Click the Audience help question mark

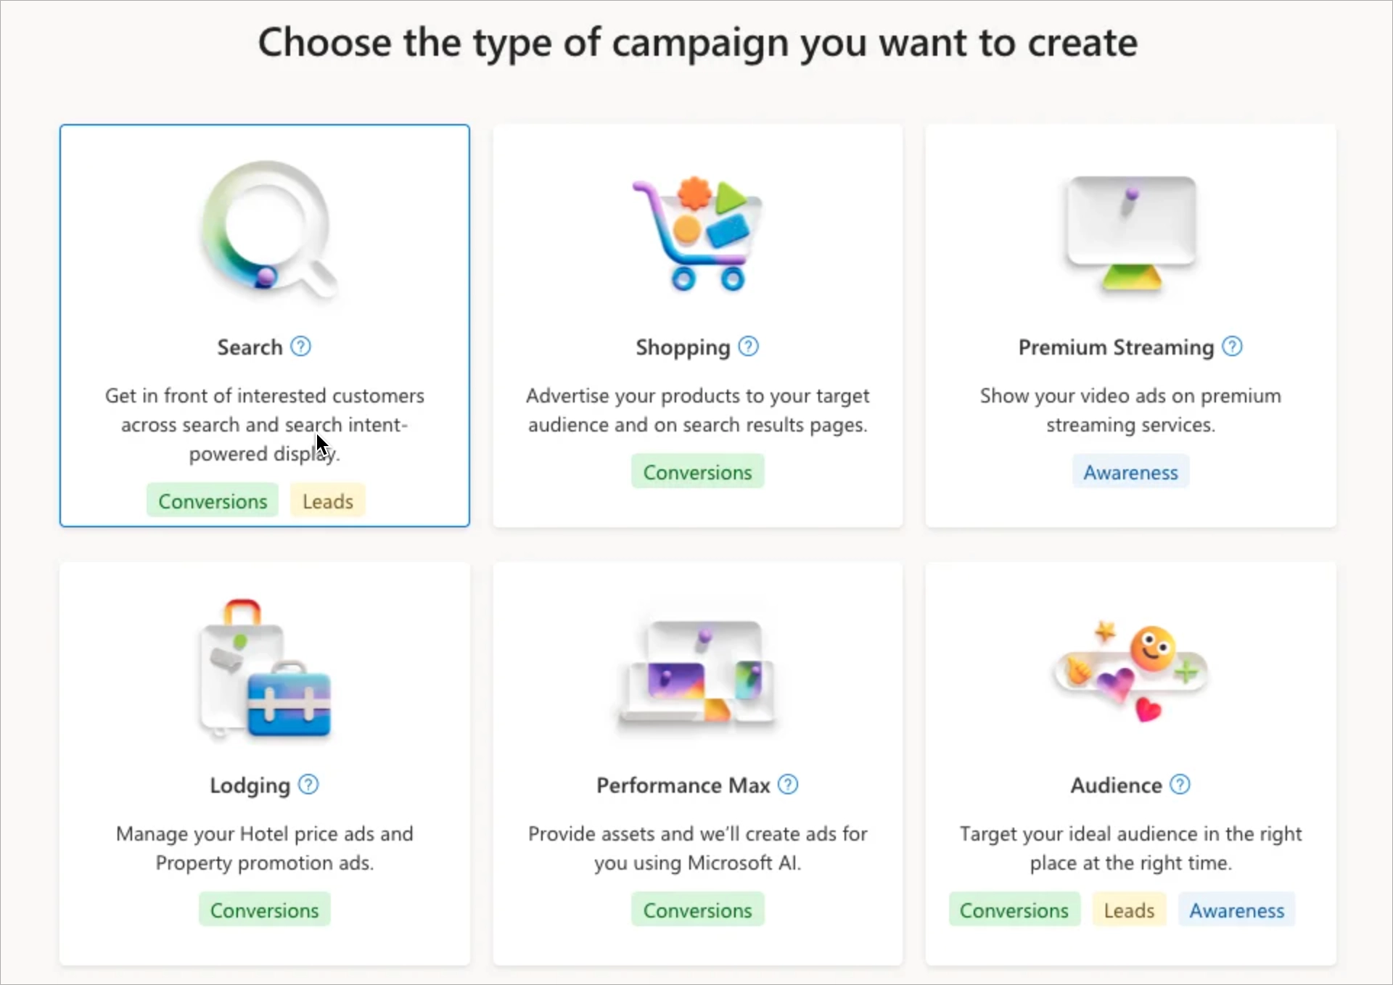pos(1180,785)
